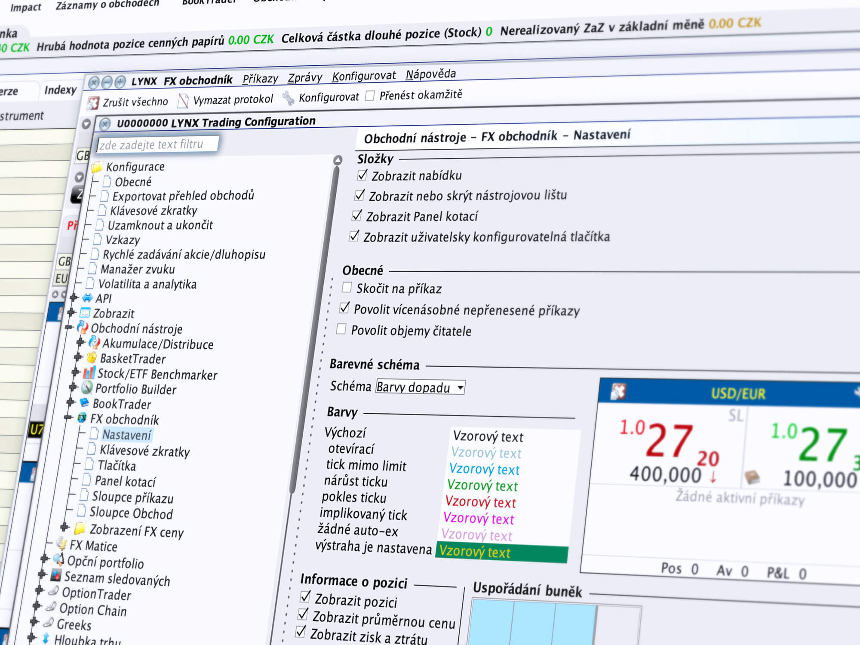The width and height of the screenshot is (860, 645).
Task: Click the Zrušit všechno toolbar icon
Action: [x=93, y=103]
